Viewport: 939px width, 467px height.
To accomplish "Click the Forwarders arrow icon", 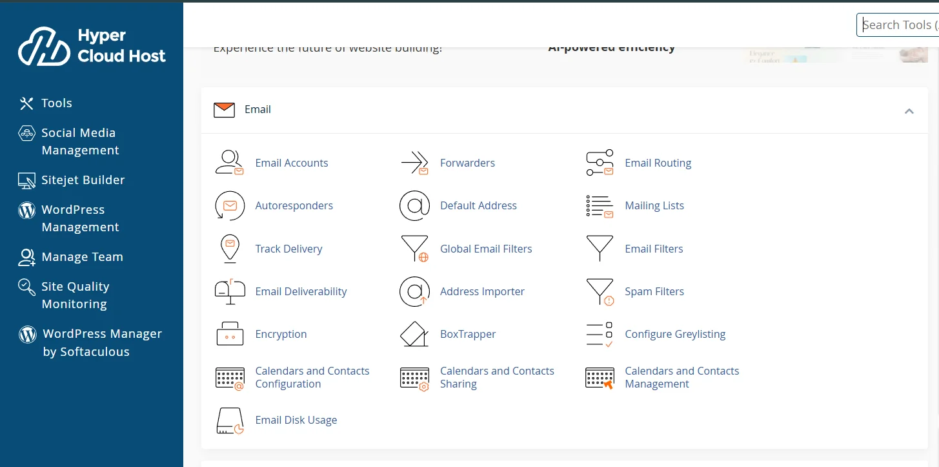I will pos(414,163).
